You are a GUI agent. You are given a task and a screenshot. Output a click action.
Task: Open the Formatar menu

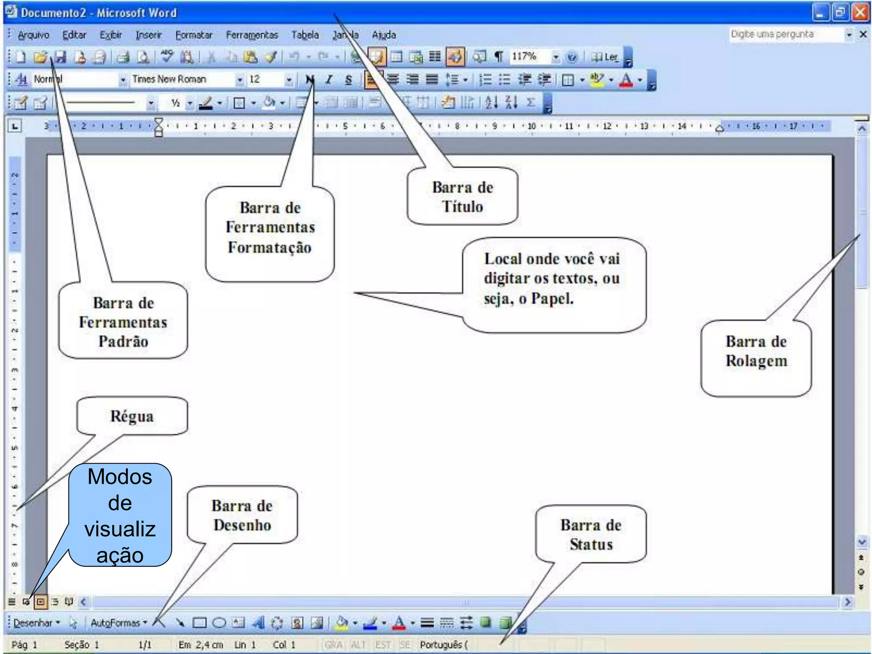(x=194, y=35)
